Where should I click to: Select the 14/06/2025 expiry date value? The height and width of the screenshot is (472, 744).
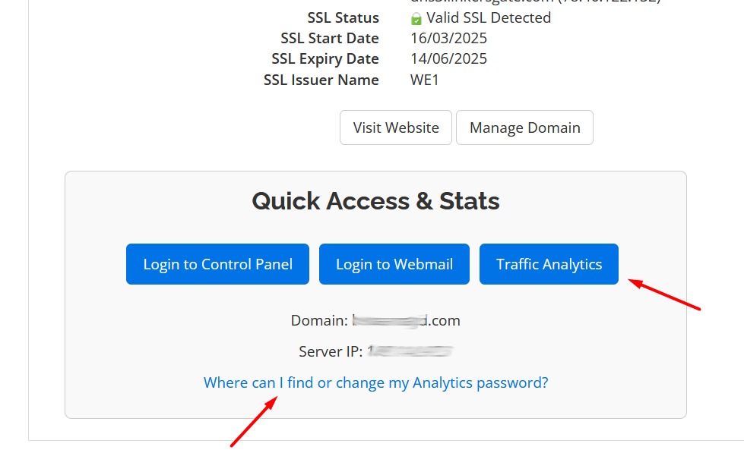click(x=448, y=58)
